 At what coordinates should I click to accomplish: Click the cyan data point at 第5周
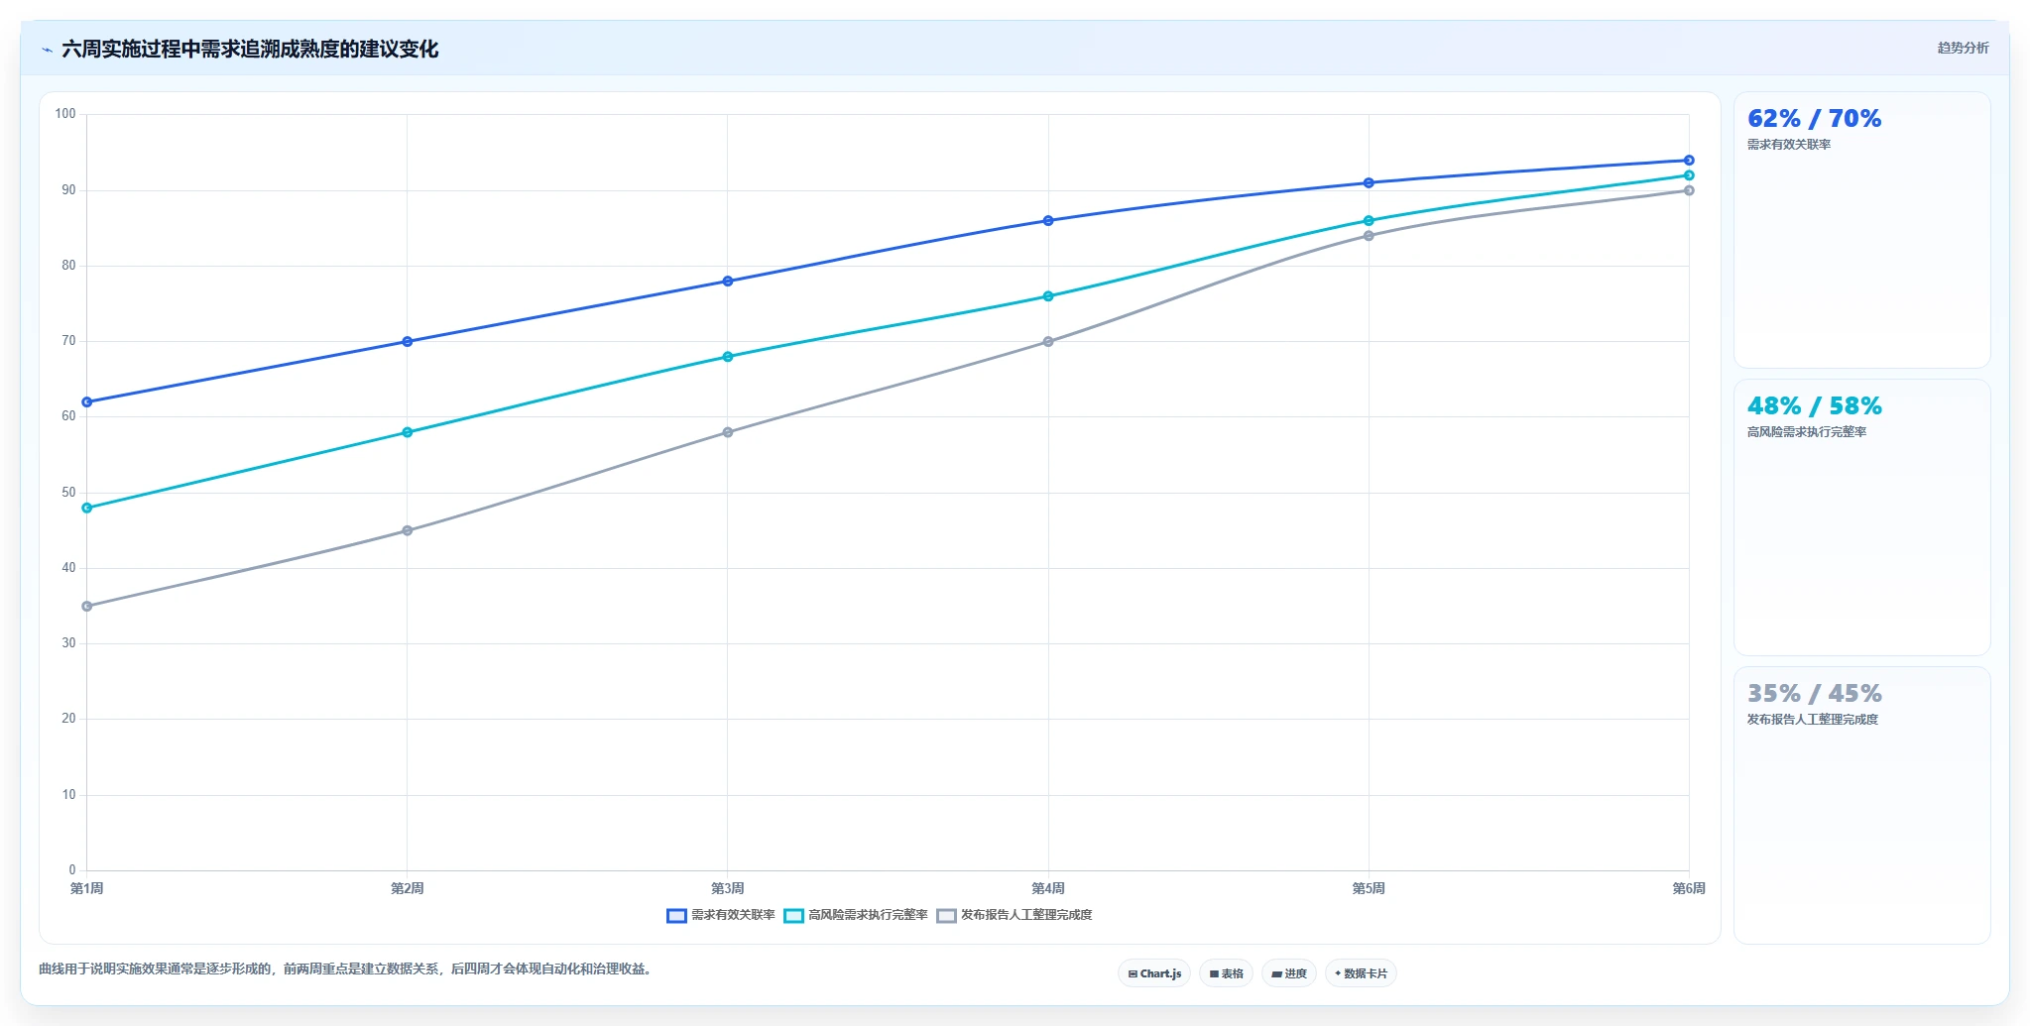(1369, 221)
